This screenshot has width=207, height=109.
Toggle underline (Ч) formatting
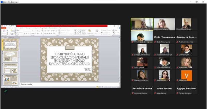point(29,33)
